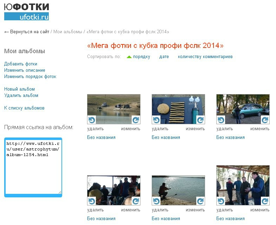Rotate the gazebo group photo counter-clockwise
This screenshot has height=225, width=276.
coord(221,201)
